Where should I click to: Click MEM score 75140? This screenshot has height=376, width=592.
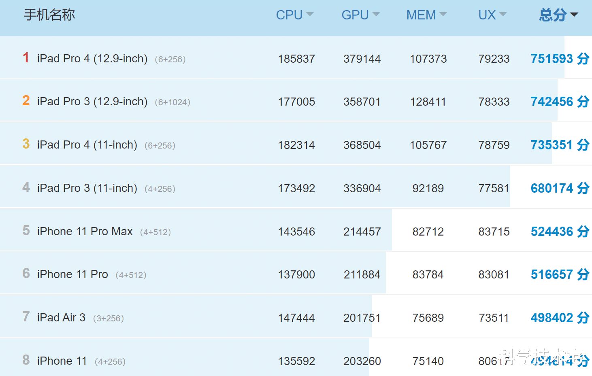(x=428, y=361)
